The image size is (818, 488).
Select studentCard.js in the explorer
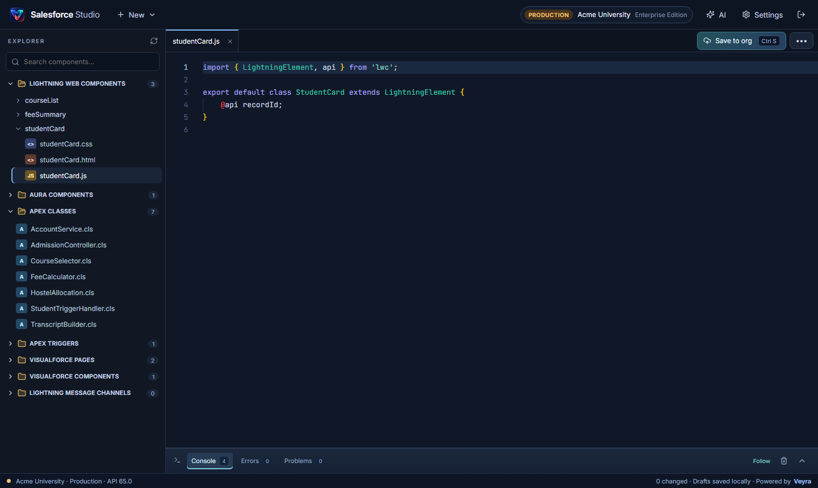(86, 176)
